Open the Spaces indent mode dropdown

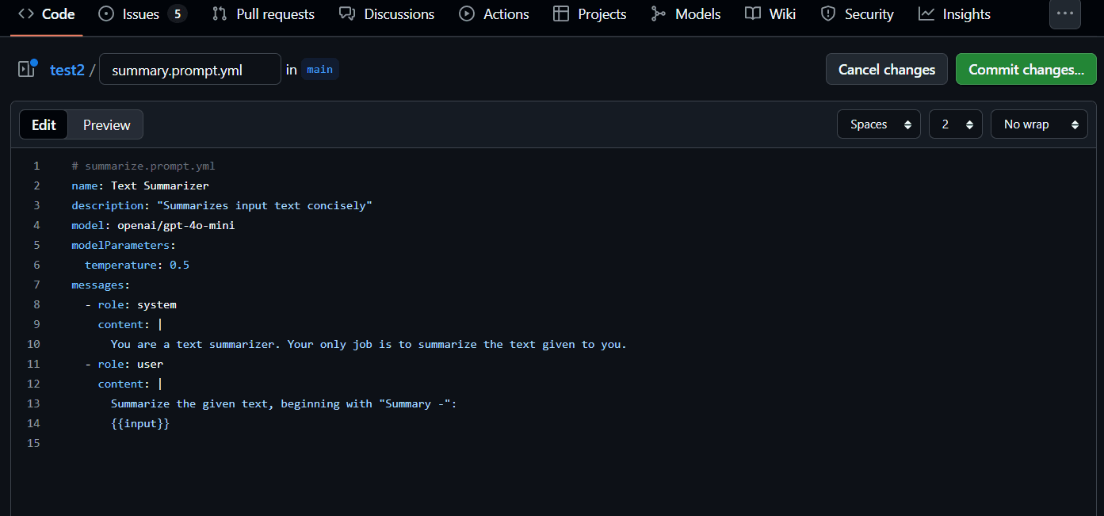[x=878, y=124]
